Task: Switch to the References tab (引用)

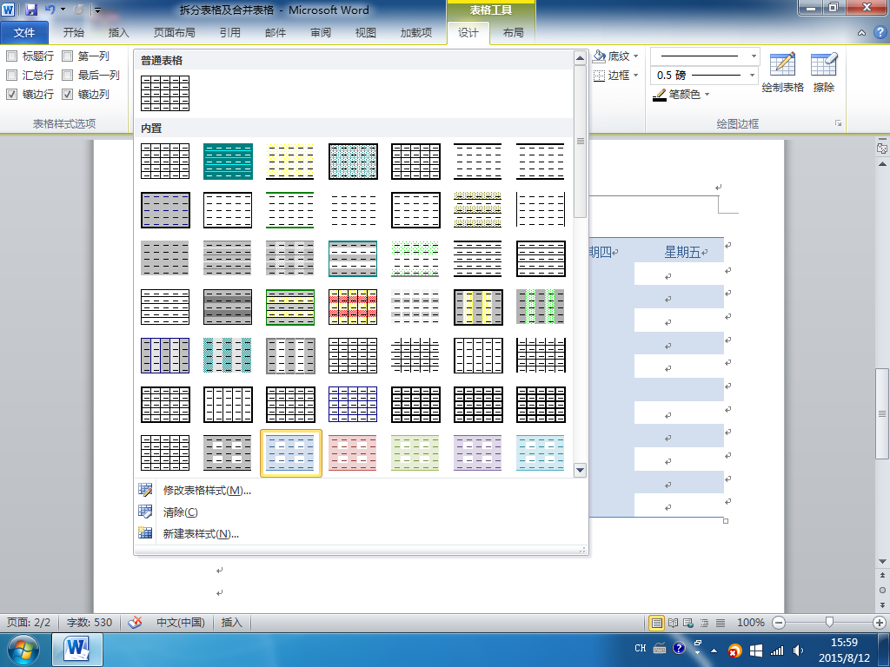Action: [x=229, y=32]
